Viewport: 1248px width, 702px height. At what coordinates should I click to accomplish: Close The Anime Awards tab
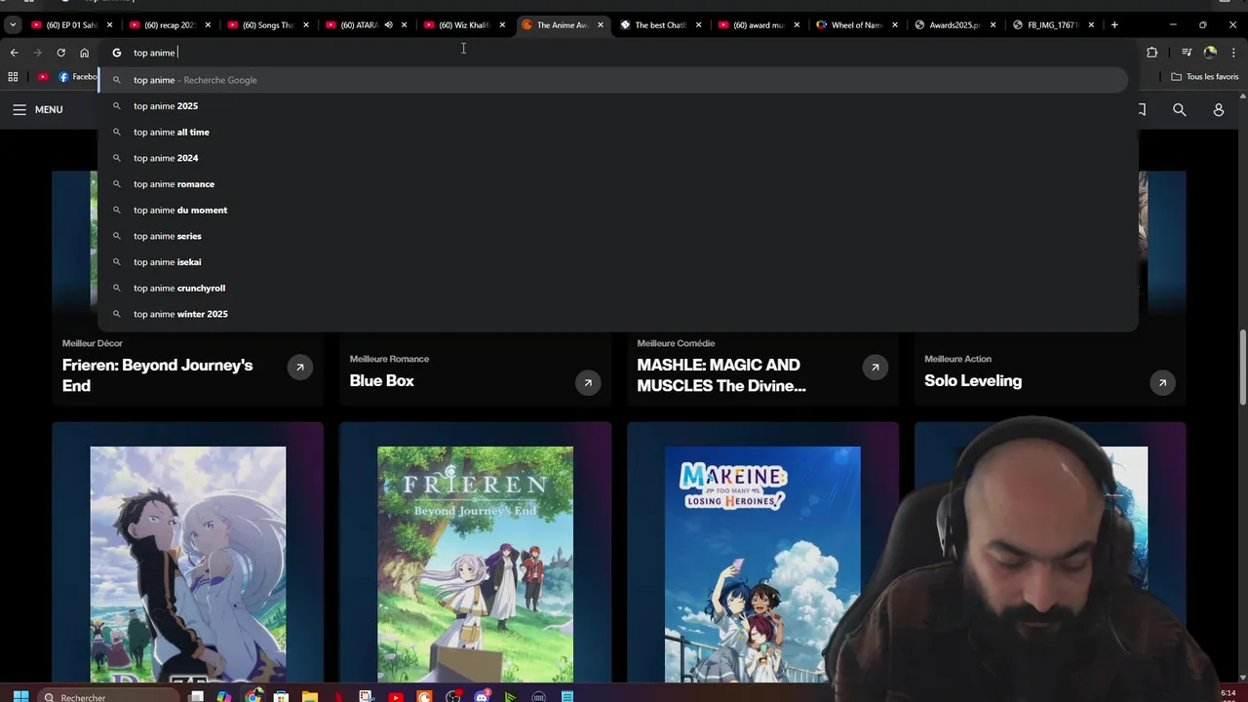(x=600, y=24)
